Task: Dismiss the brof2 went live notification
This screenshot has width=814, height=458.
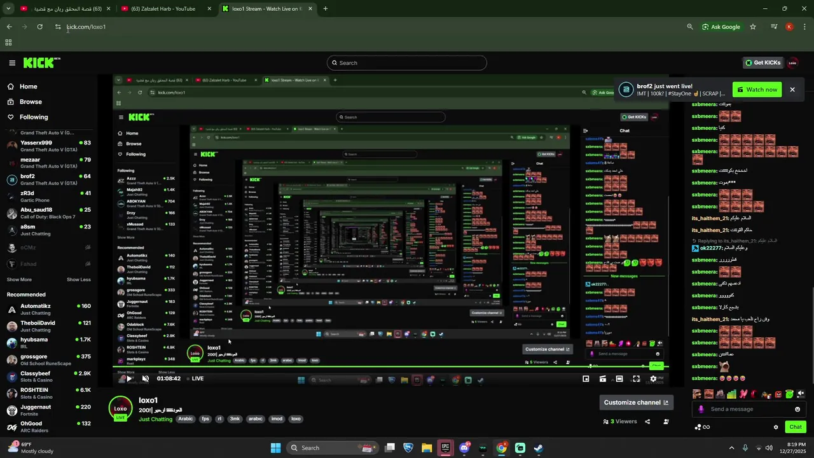Action: click(x=792, y=90)
